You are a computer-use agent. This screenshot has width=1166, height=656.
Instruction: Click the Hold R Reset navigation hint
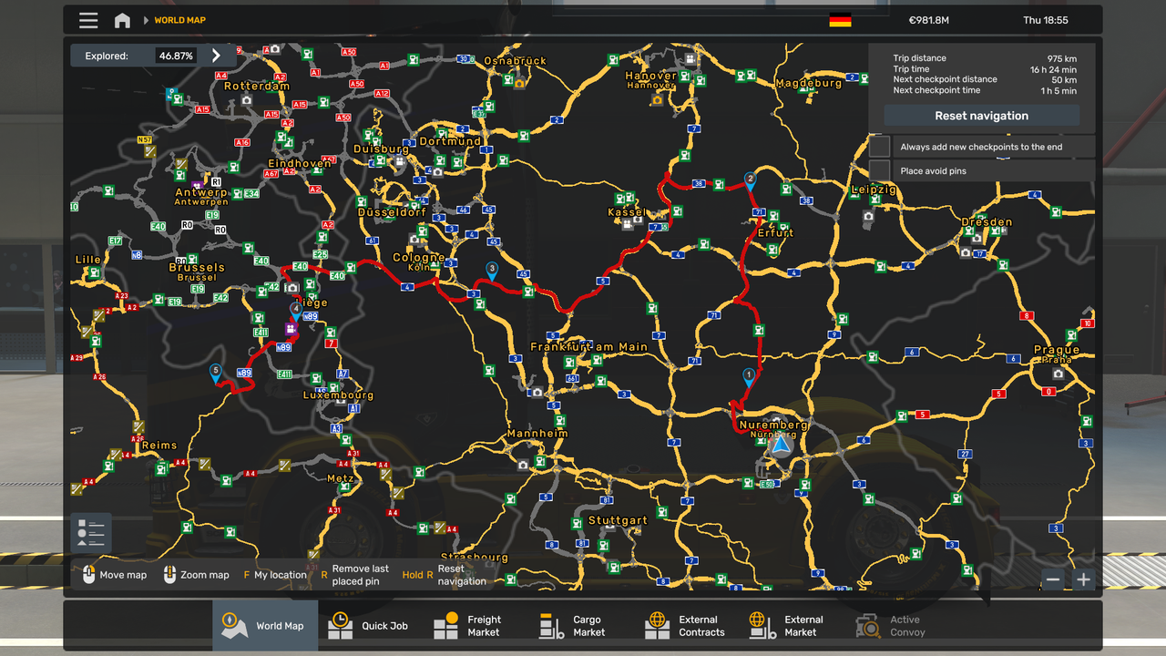[x=445, y=575]
